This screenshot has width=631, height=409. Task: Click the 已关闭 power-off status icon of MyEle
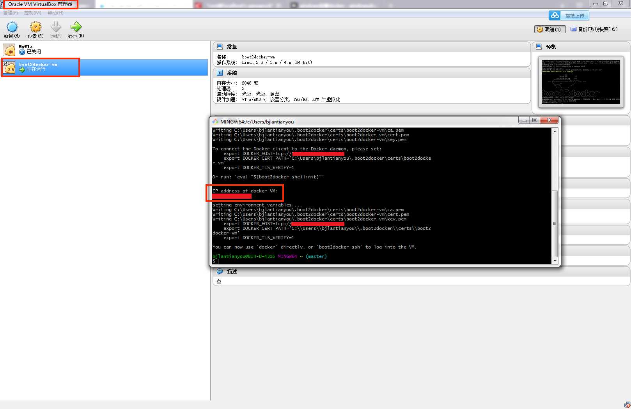[22, 52]
